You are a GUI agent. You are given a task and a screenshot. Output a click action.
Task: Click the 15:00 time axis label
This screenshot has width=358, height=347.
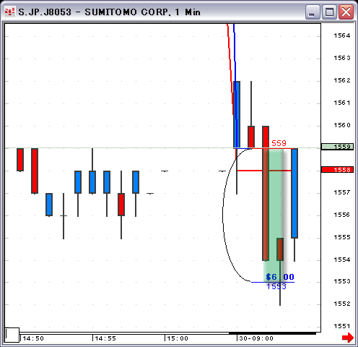click(178, 338)
